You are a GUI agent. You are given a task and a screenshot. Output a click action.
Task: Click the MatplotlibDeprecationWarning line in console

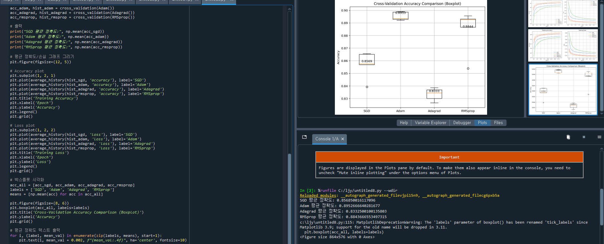coord(444,222)
